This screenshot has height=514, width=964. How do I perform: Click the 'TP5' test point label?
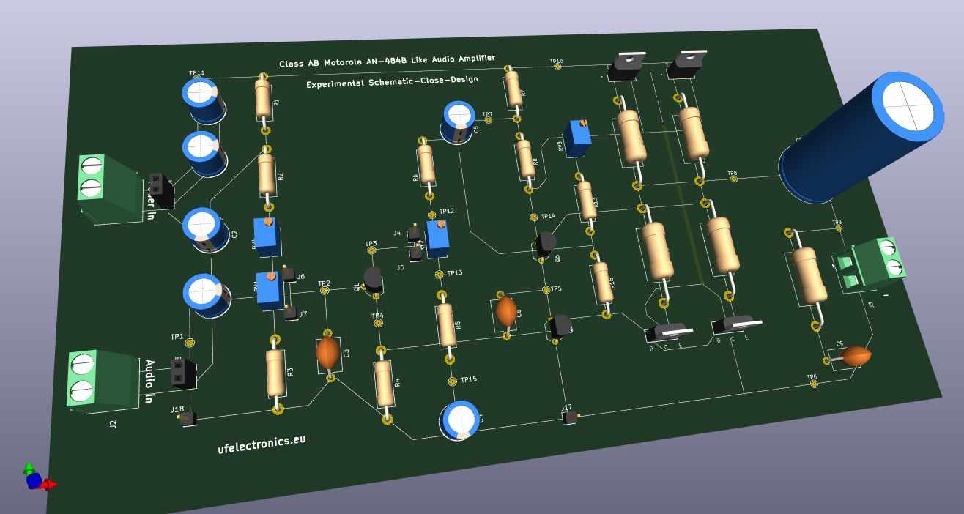tap(556, 288)
